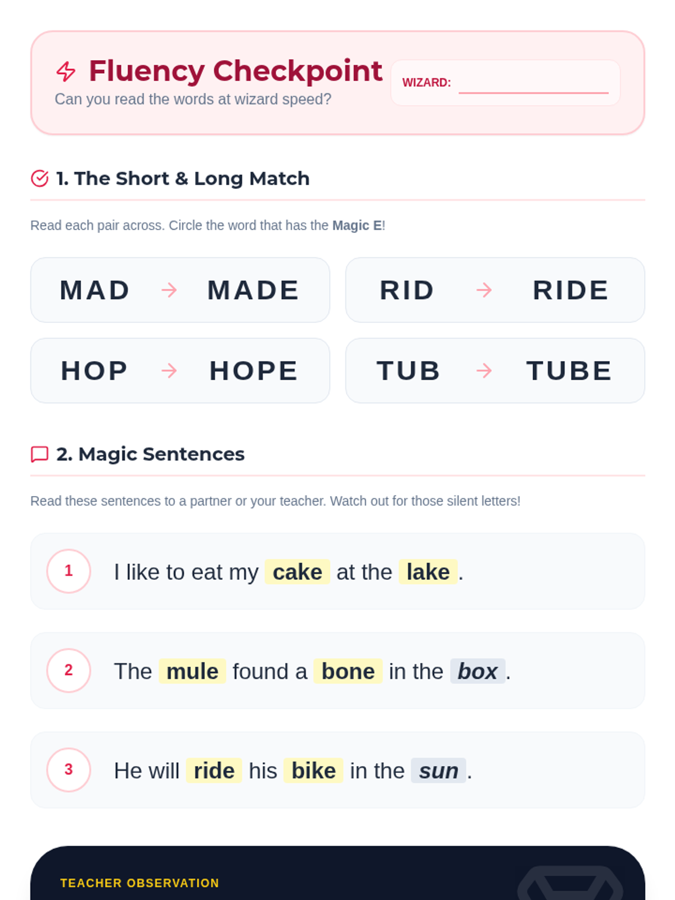Click the gray italic word box

coord(478,672)
